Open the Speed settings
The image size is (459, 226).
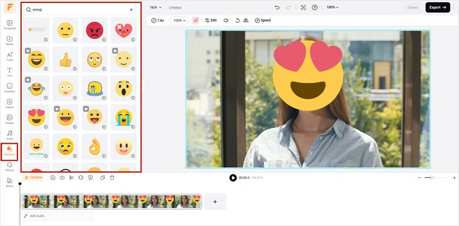[262, 21]
